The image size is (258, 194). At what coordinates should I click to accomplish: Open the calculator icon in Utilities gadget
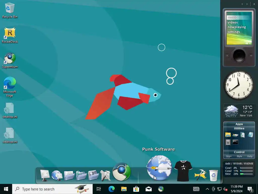pos(228,142)
